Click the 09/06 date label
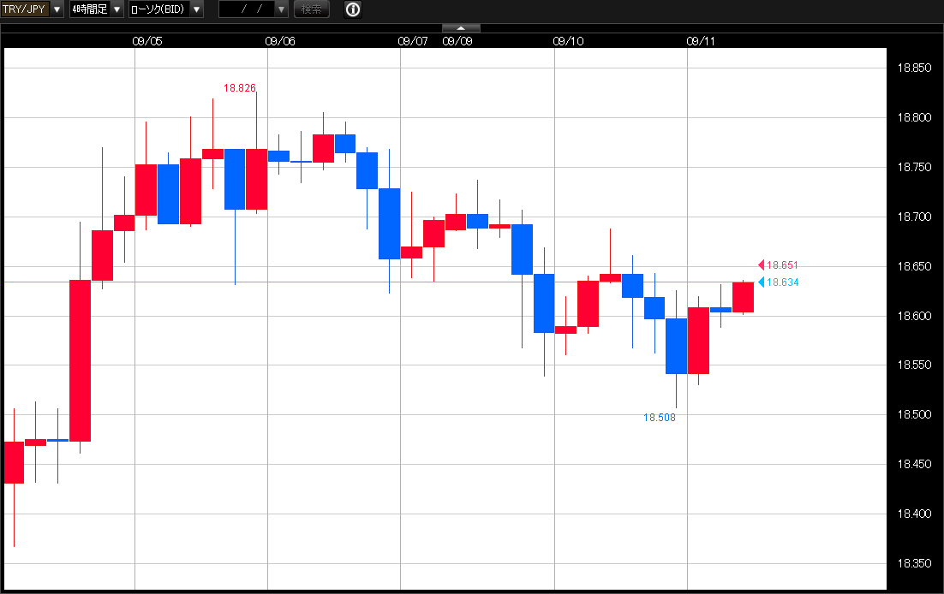This screenshot has width=944, height=594. (281, 41)
